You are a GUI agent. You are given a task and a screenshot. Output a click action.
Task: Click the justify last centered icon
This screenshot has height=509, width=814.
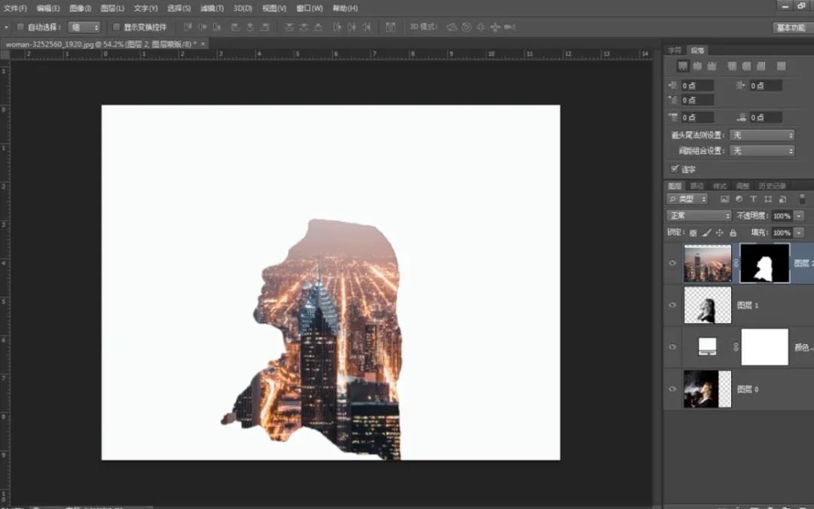746,66
